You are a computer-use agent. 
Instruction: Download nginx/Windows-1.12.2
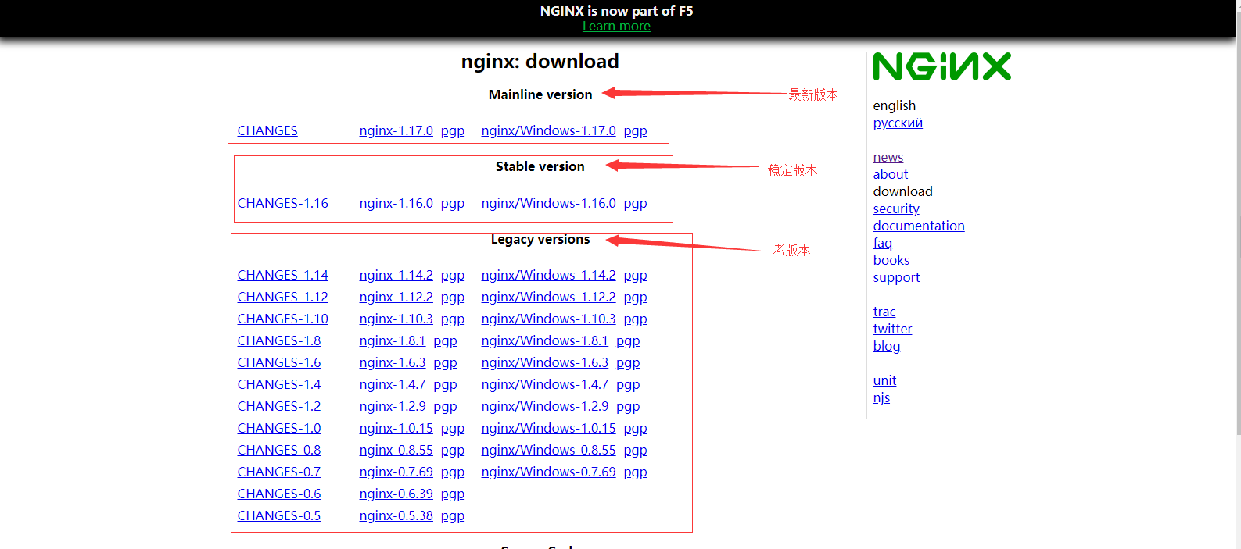(548, 297)
